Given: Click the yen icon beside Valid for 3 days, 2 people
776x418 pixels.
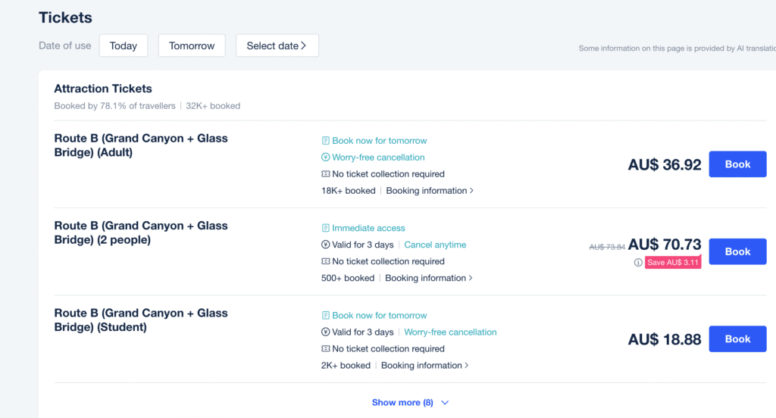Looking at the screenshot, I should (x=326, y=245).
